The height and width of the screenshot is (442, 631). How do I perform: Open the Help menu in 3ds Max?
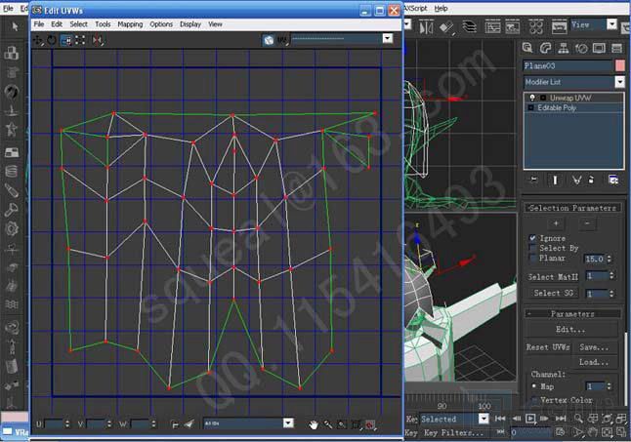(x=442, y=9)
